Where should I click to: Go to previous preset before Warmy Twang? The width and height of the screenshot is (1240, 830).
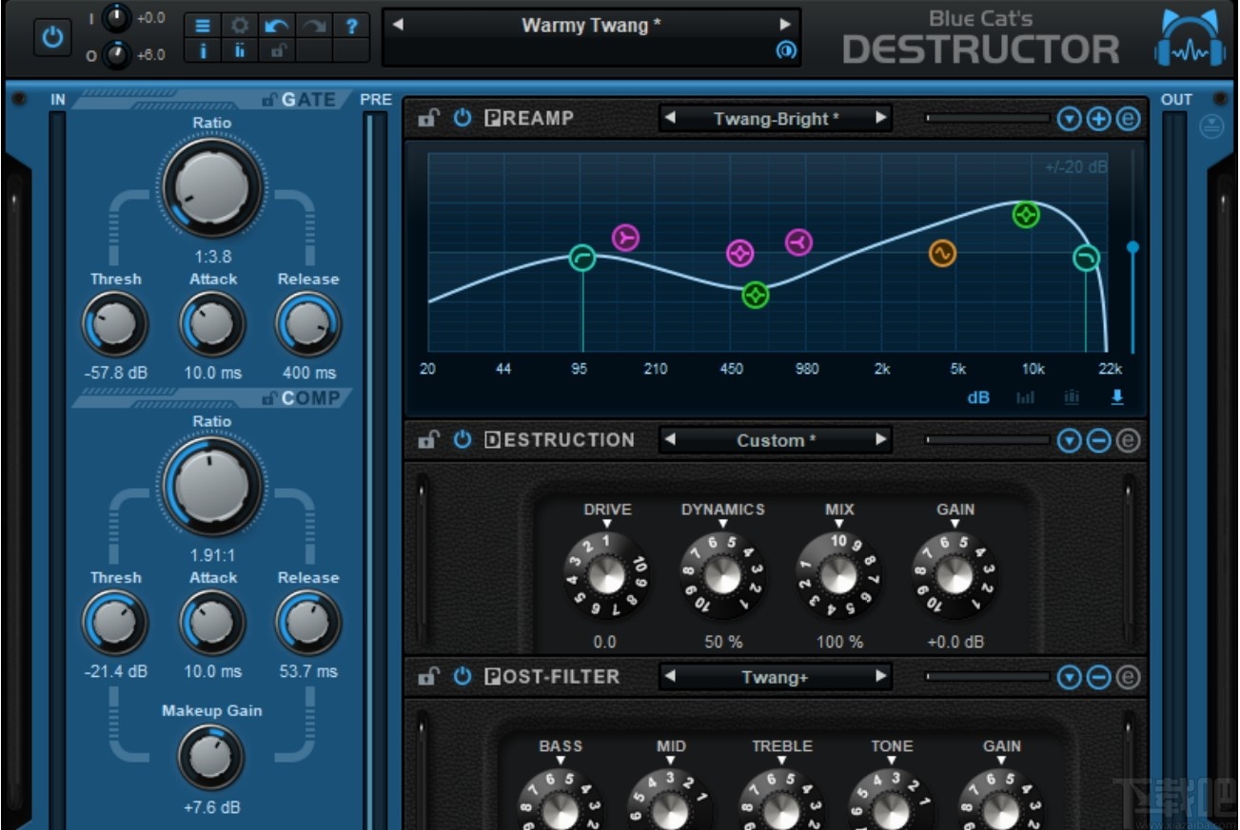pos(398,25)
